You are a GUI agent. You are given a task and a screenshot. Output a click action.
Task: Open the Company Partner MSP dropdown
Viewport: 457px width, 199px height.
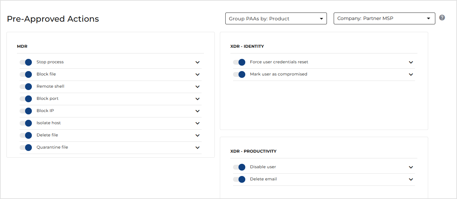(x=384, y=19)
